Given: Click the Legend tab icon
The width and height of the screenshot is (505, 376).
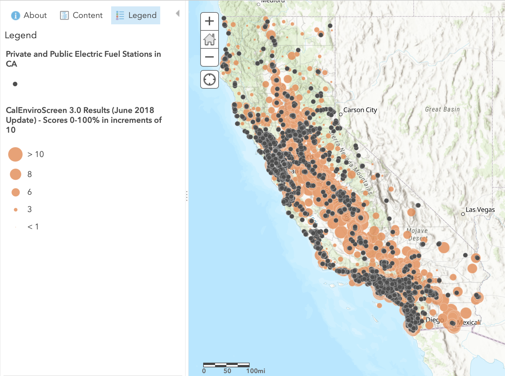Looking at the screenshot, I should 120,15.
